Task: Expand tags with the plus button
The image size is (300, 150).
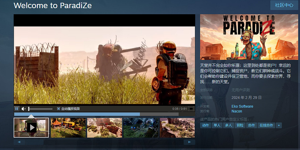Action: [x=279, y=125]
